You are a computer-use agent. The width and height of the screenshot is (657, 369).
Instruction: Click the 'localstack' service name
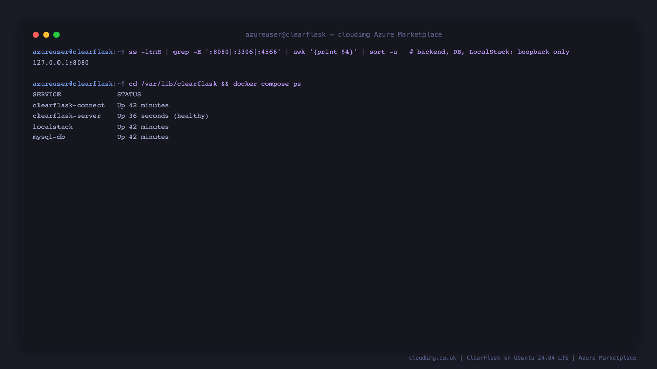53,127
